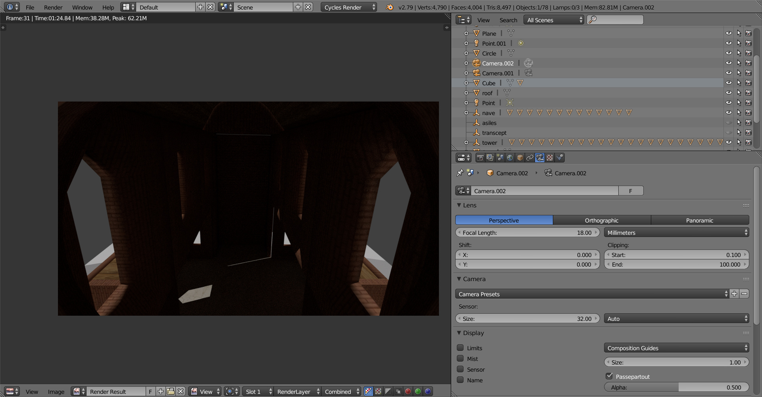The height and width of the screenshot is (397, 762).
Task: Open the World properties tab
Action: [510, 158]
